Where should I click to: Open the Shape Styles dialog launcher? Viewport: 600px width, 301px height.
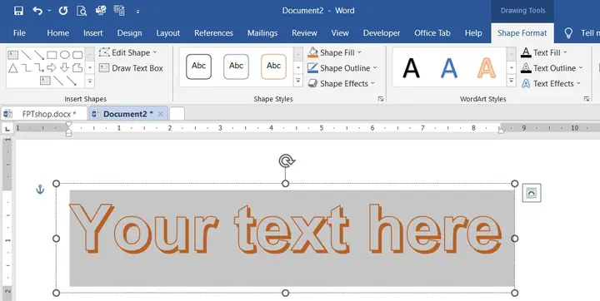381,99
